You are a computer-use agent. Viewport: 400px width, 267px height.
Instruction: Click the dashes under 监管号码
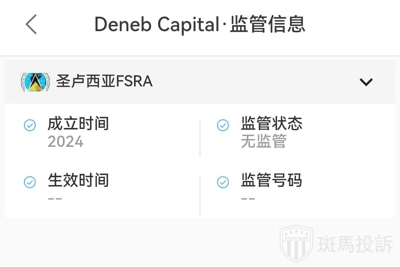[248, 198]
